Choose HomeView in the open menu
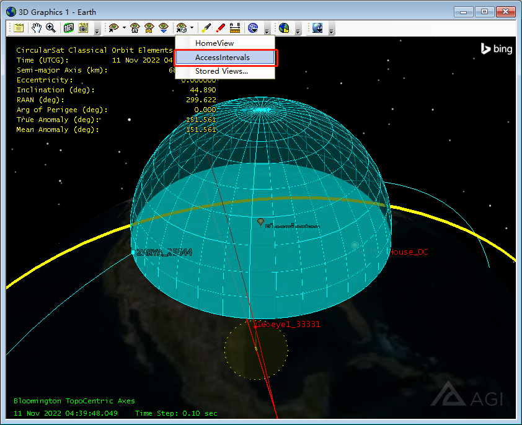 pos(224,43)
